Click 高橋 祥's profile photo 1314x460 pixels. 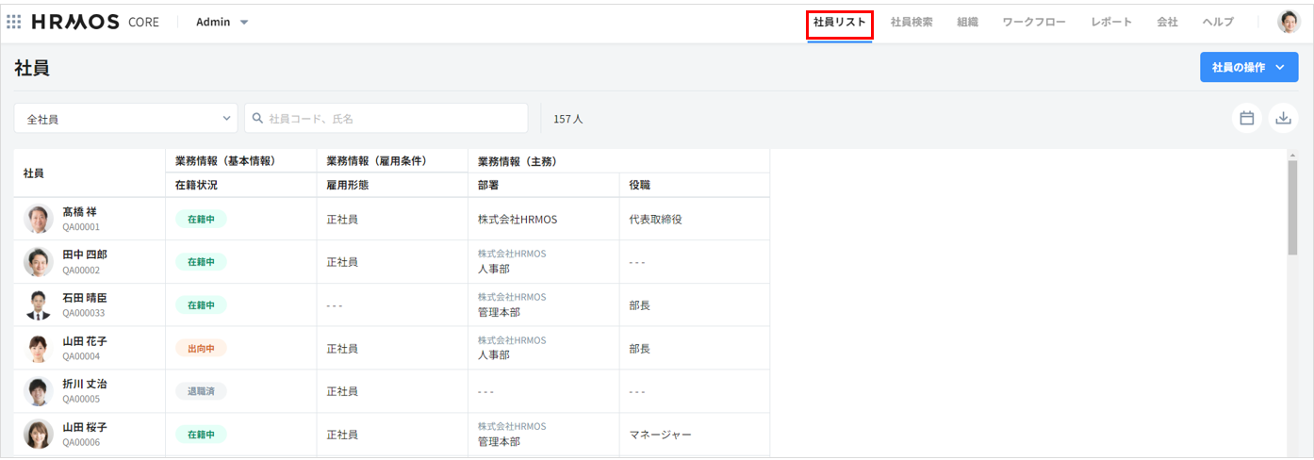[39, 219]
